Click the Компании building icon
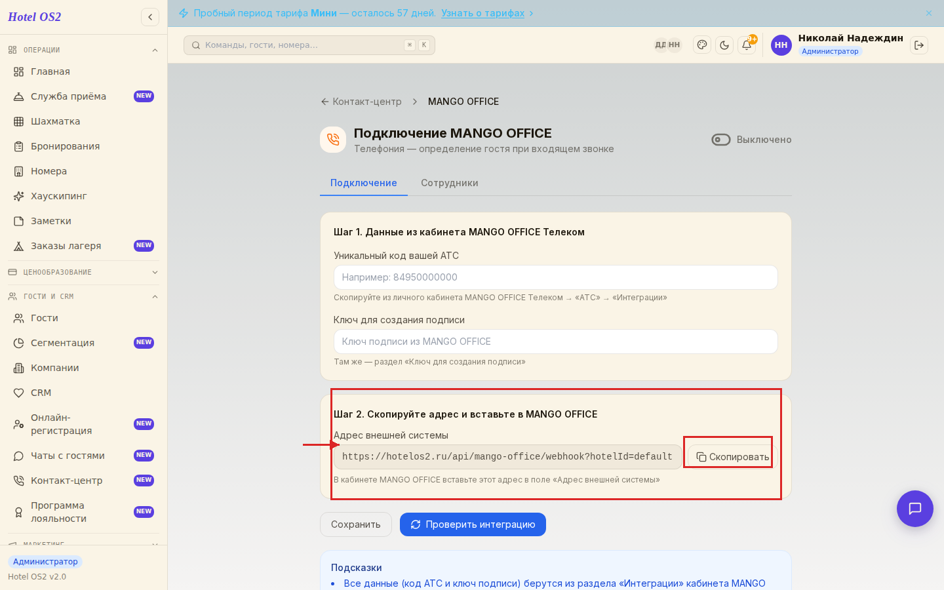 (18, 368)
